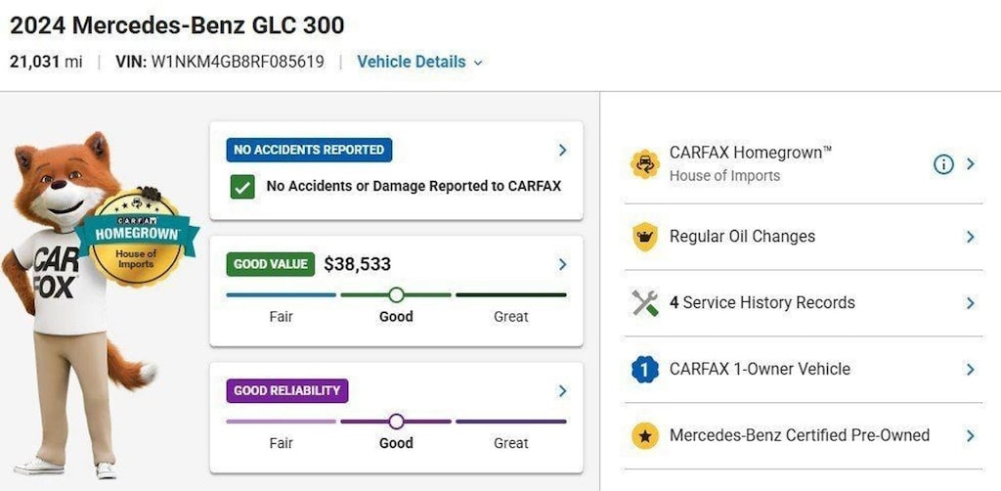Click the Certified Pre-Owned star icon
Viewport: 1001px width, 491px height.
point(645,435)
